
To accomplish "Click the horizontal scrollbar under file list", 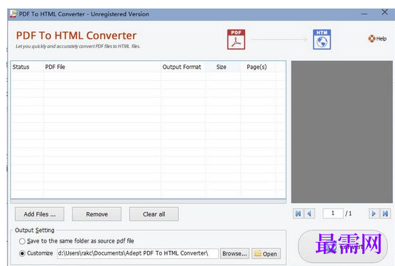I will pos(148,201).
